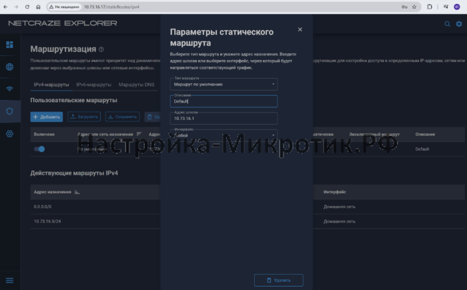Click the Эксклюзивный маршрут column header

374,134
